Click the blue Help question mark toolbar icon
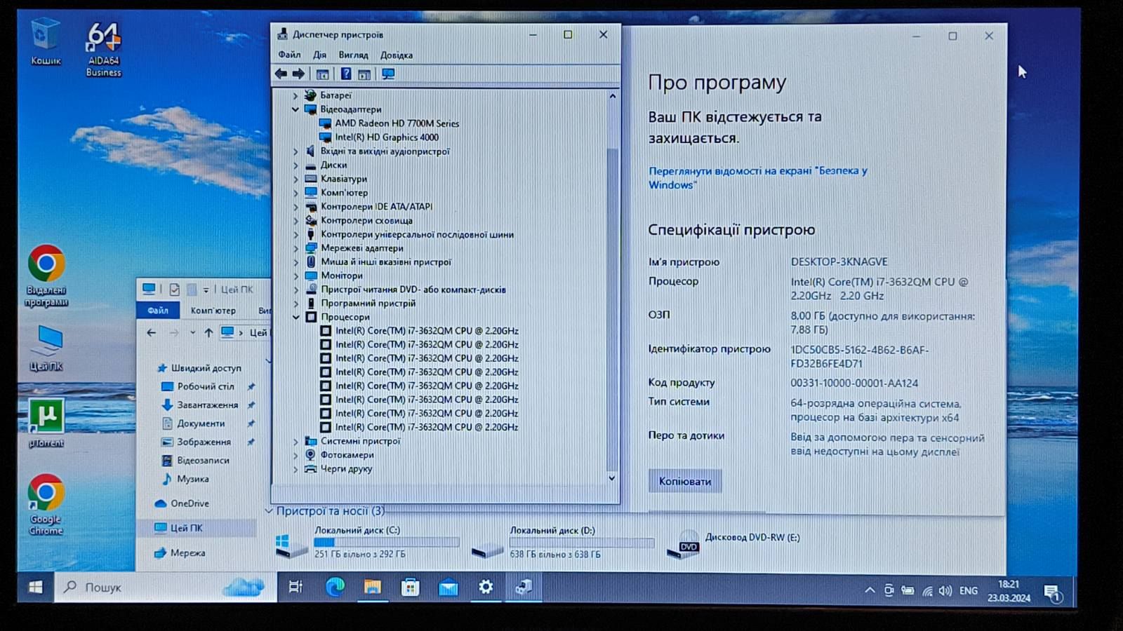Screen dimensions: 1123x631 (x=346, y=74)
